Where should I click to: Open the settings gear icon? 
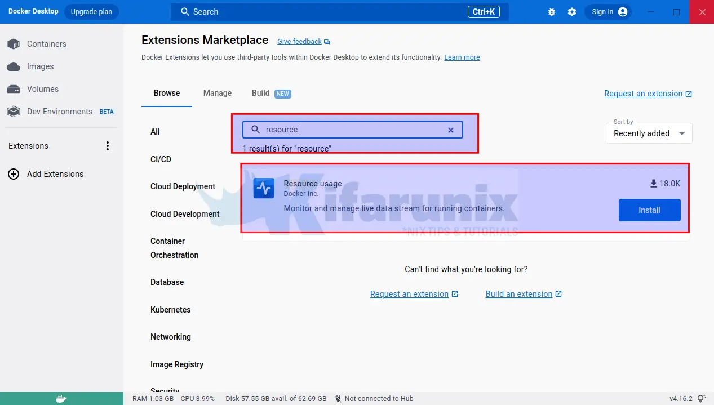(x=572, y=12)
